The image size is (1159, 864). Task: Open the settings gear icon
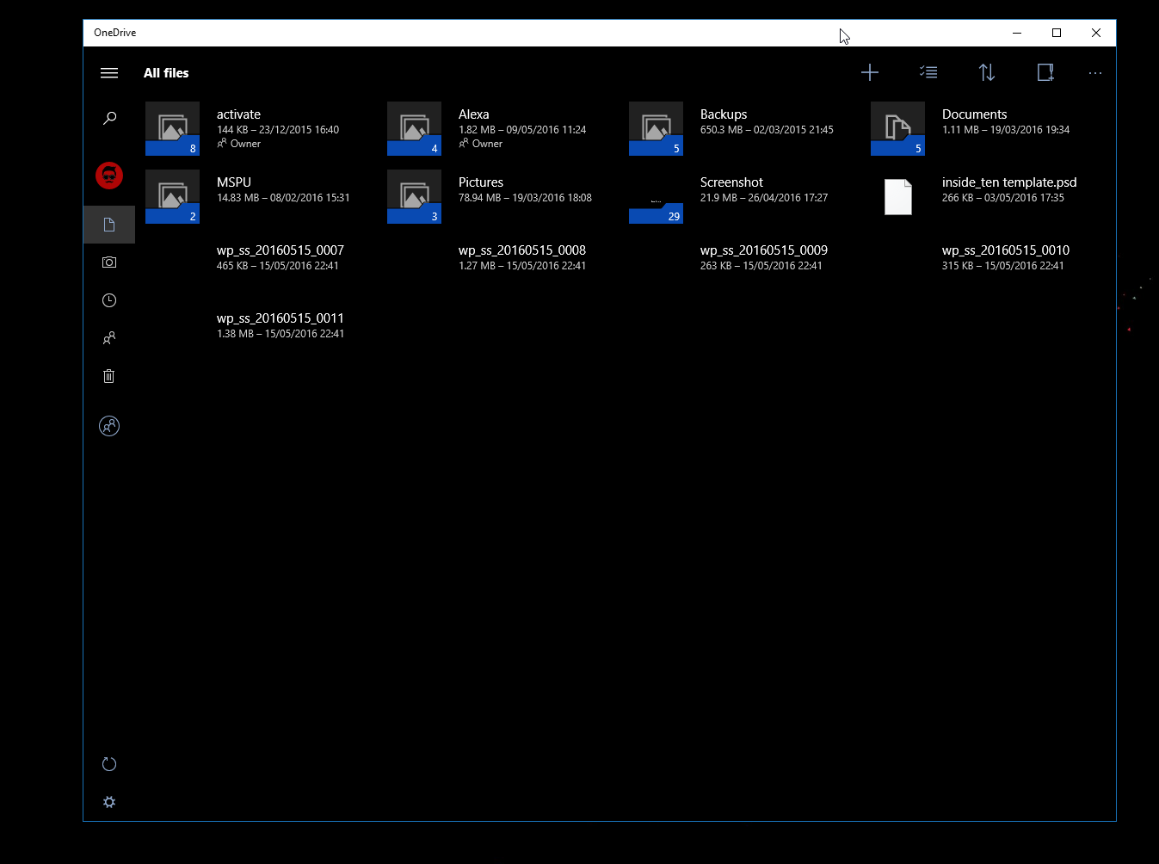[109, 802]
